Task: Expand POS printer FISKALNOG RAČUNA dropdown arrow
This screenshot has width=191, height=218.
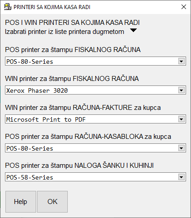Action: [x=182, y=62]
